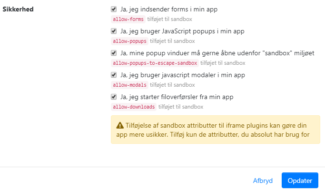Click label "Ja, jeg bruger JavaScript popups"

tap(182, 31)
